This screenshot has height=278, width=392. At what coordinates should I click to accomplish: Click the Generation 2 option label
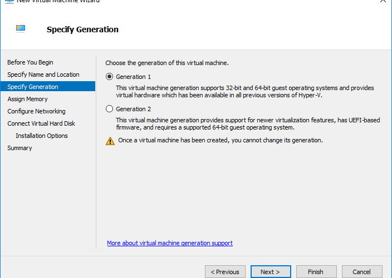point(133,109)
